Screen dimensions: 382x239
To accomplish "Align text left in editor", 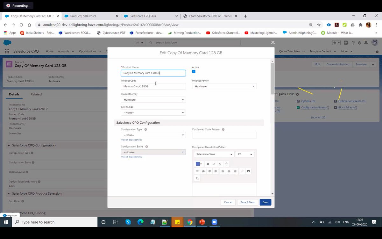I will coord(223,171).
